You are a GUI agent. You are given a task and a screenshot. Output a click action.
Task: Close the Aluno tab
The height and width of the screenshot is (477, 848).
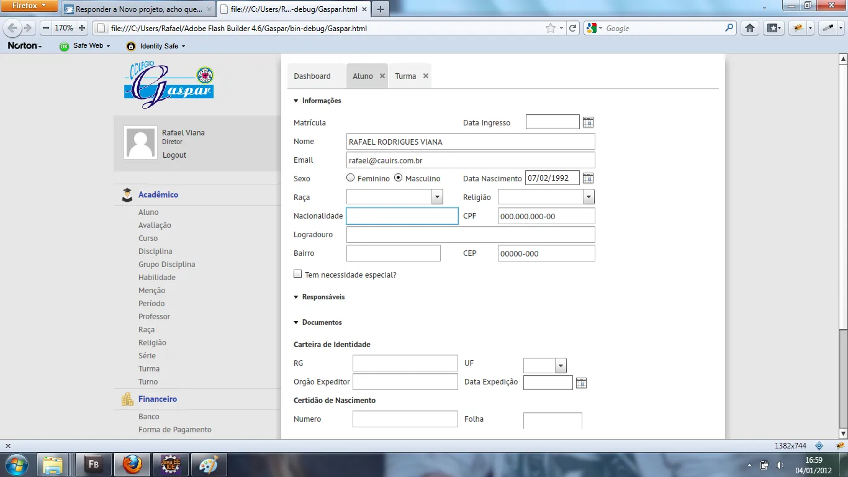[382, 76]
